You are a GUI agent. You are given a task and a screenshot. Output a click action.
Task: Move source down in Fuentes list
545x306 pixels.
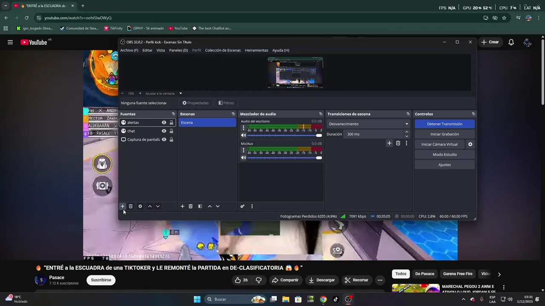tap(158, 206)
